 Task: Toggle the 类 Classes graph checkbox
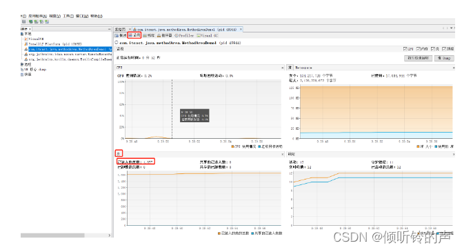click(x=433, y=49)
